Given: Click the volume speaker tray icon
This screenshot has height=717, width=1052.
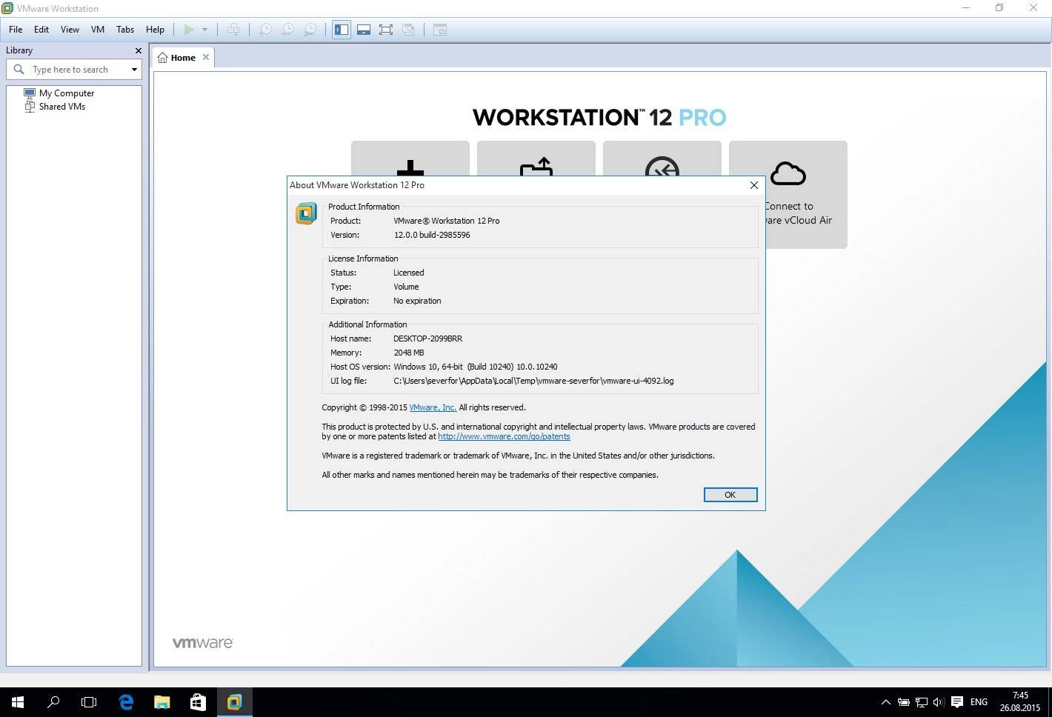Looking at the screenshot, I should coord(939,702).
